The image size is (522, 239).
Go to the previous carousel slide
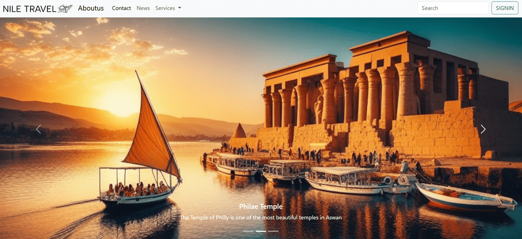(x=39, y=129)
